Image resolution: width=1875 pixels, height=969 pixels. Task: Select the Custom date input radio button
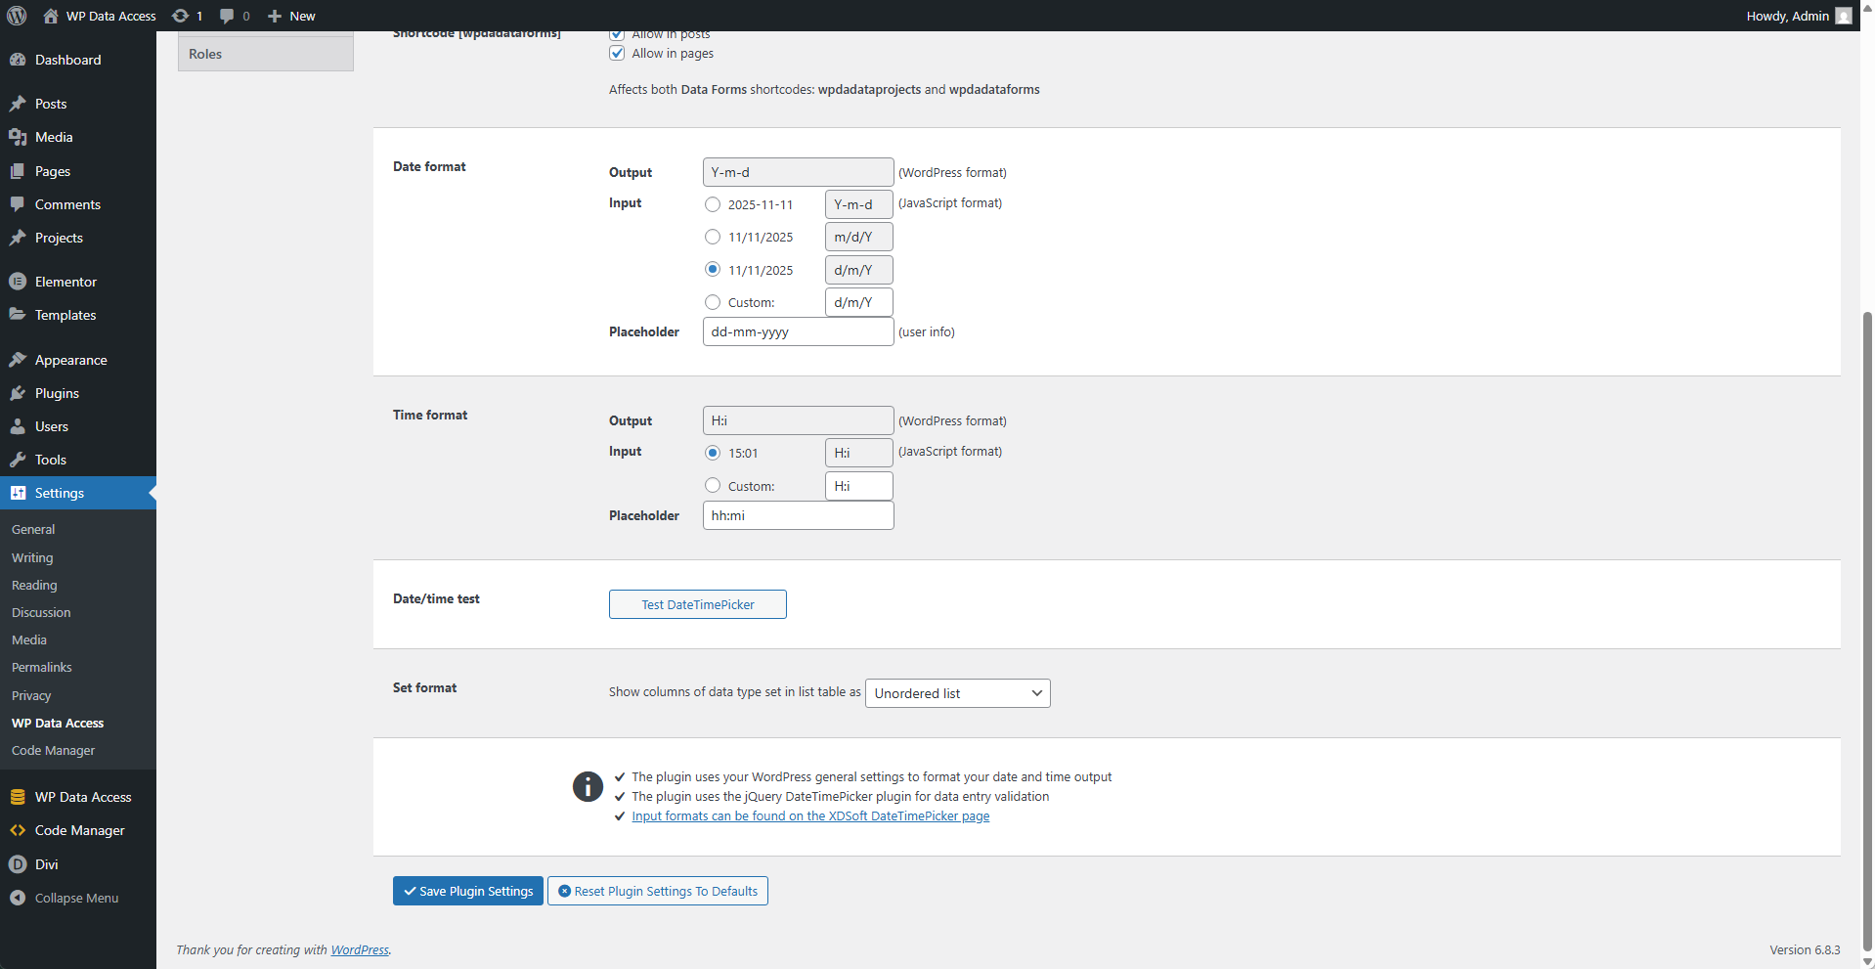tap(713, 302)
